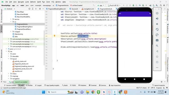Open Version Control tool window
The image size is (169, 95).
point(10,85)
